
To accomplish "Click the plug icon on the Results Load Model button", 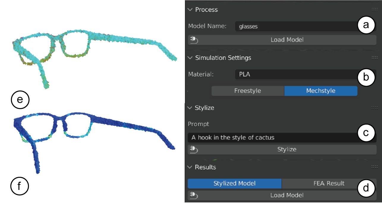I will (x=193, y=195).
